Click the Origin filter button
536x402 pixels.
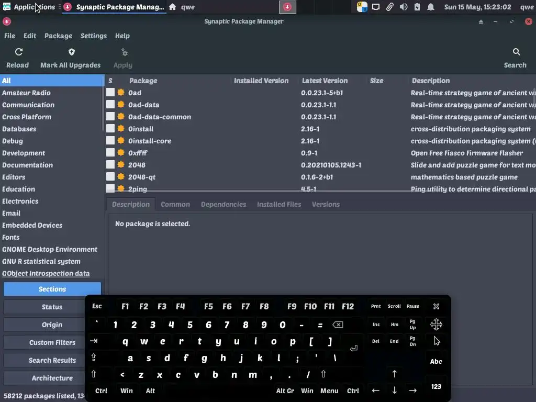pyautogui.click(x=52, y=325)
